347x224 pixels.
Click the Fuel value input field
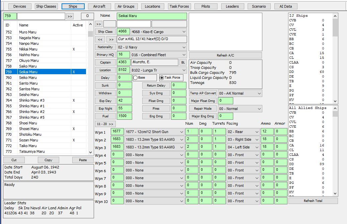point(124,116)
